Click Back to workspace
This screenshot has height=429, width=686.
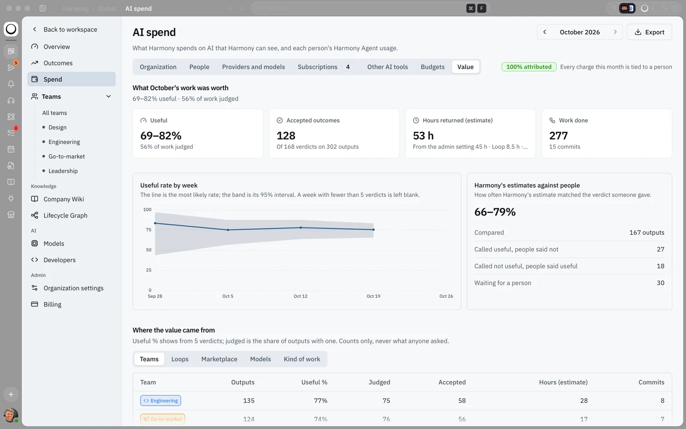tap(71, 30)
